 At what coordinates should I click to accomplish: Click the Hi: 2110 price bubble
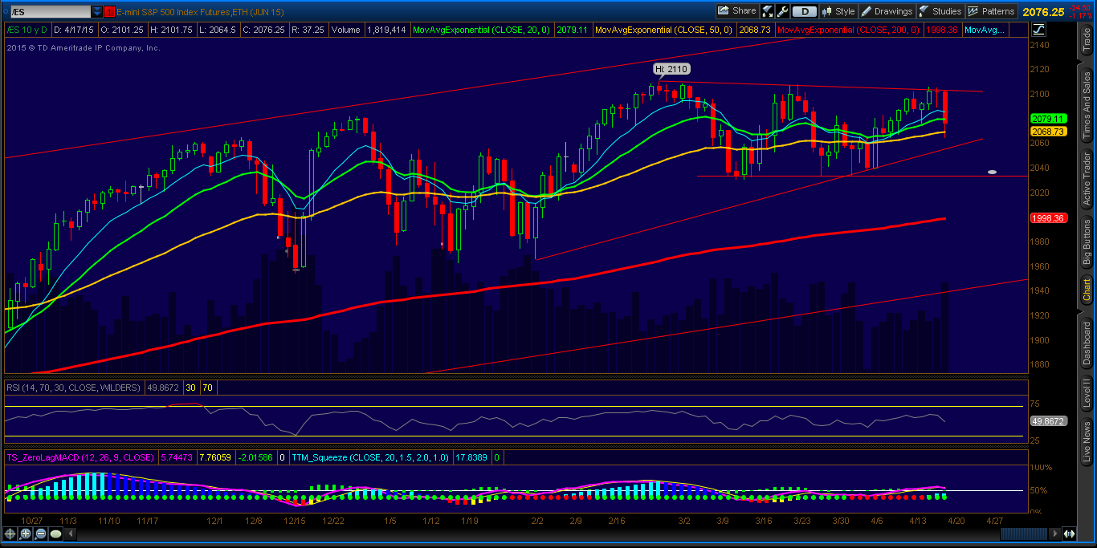[x=671, y=69]
